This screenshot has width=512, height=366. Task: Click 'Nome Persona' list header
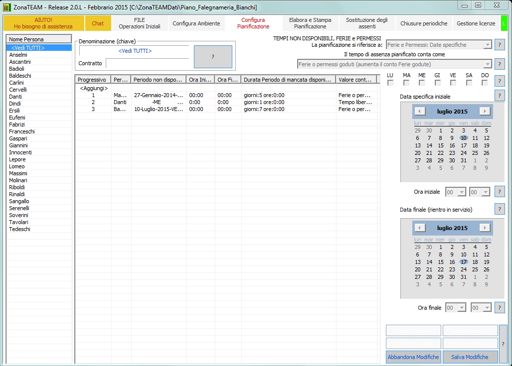pos(39,39)
